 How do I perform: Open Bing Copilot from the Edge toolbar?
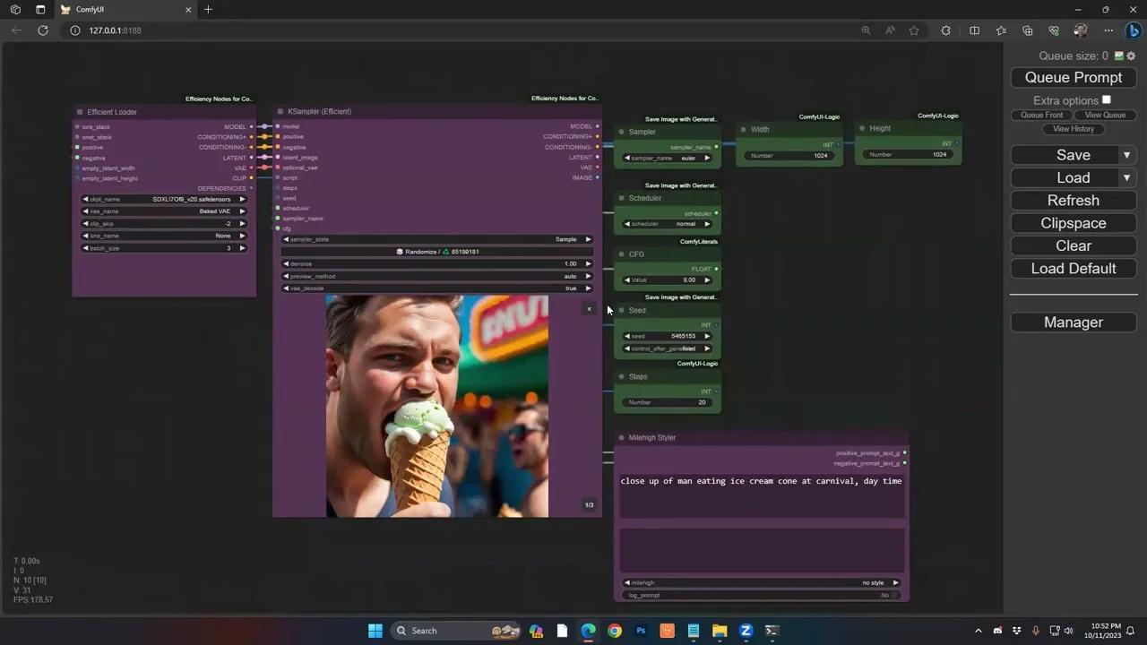coord(1133,30)
